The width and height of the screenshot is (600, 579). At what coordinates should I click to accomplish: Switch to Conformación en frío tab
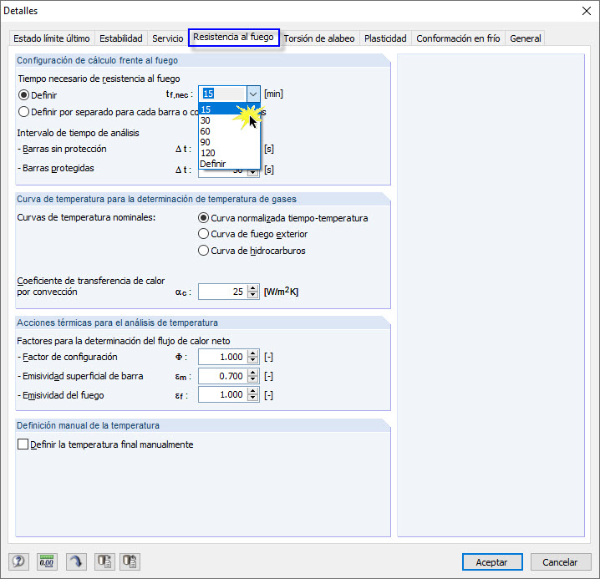pyautogui.click(x=458, y=38)
